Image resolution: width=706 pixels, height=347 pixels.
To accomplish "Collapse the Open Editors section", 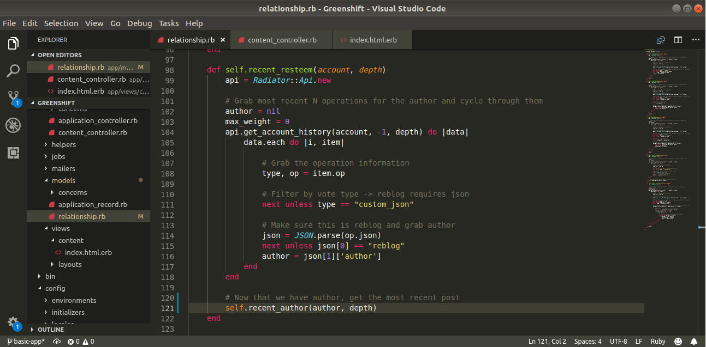I will click(88, 55).
